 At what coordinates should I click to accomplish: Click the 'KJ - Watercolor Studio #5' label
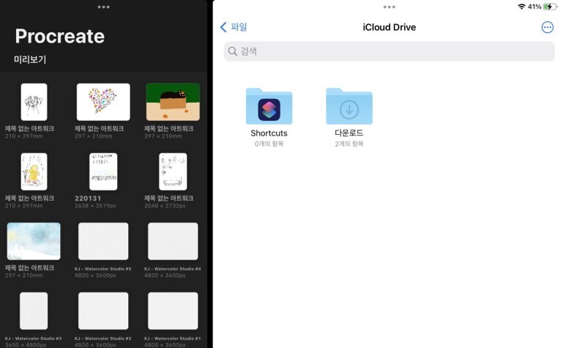click(x=103, y=269)
